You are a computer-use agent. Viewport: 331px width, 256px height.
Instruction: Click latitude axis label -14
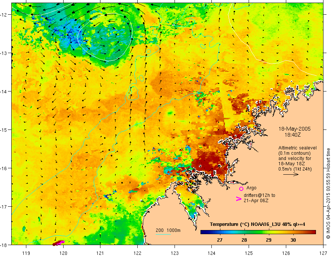point(4,91)
